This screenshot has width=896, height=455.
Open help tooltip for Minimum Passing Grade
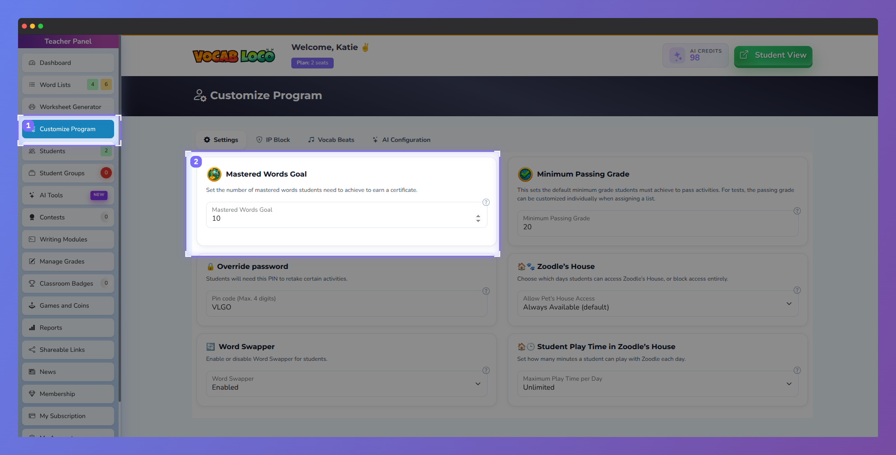coord(797,211)
